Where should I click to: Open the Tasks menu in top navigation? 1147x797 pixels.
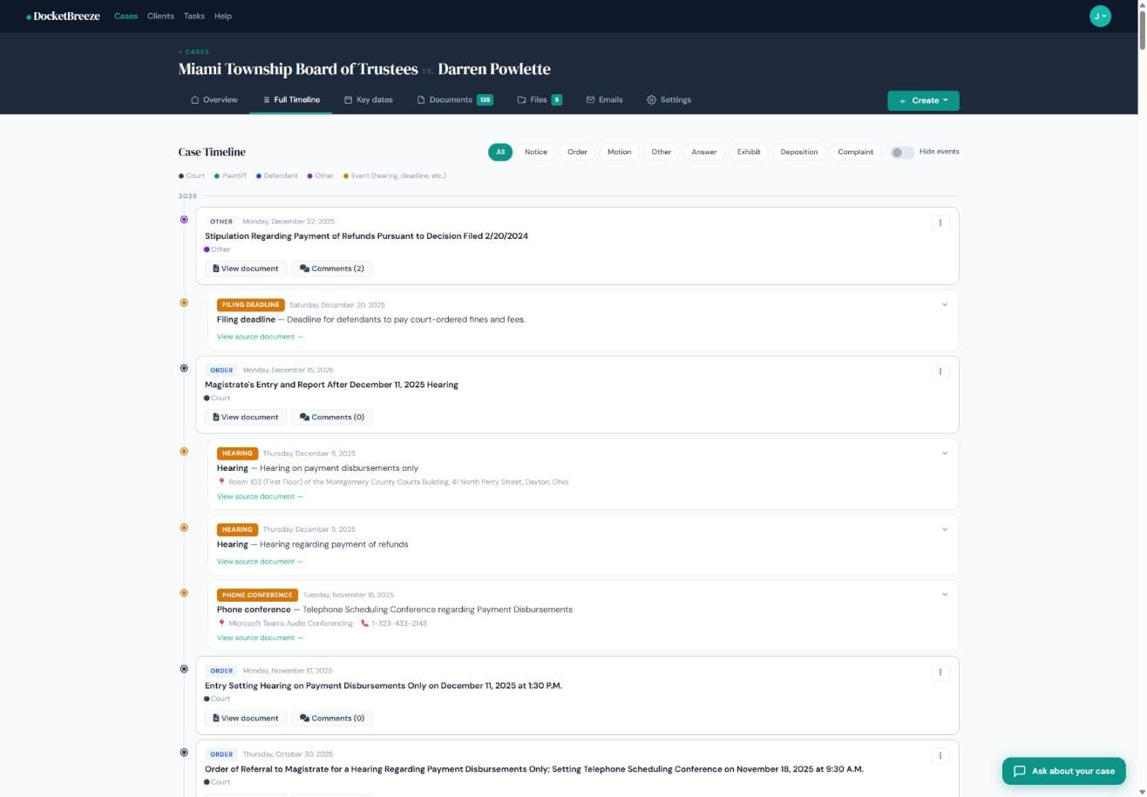click(x=194, y=16)
